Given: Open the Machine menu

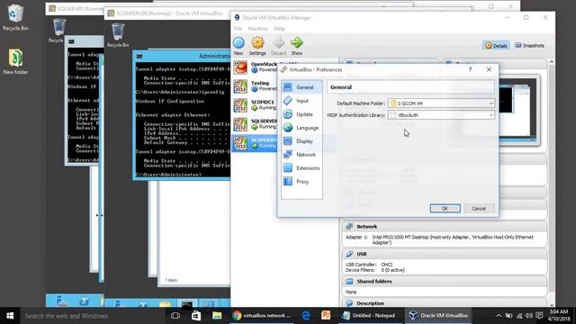Looking at the screenshot, I should coord(258,29).
